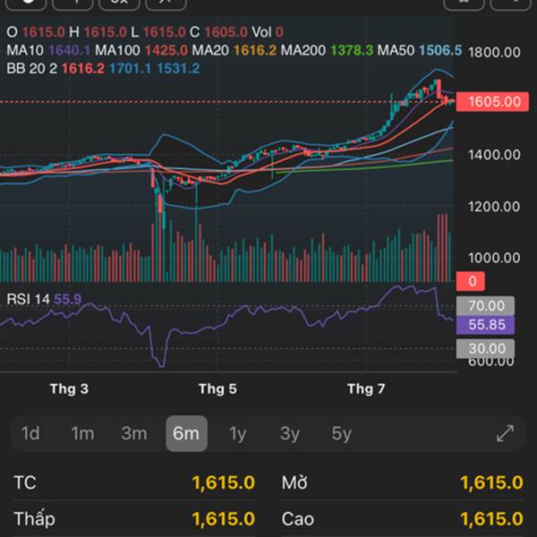Show the 5y price history
Screen dimensions: 537x537
342,434
